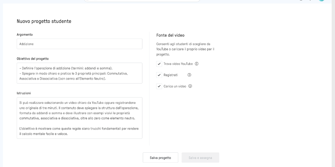
Task: Uncheck the Registrati checkbox
Action: (x=159, y=75)
